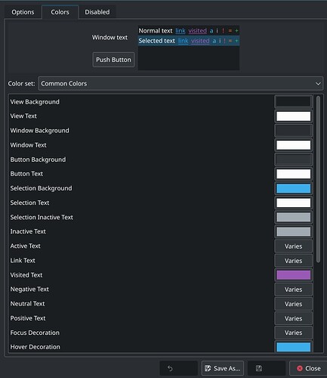The height and width of the screenshot is (378, 327).
Task: Click Varies button for Neutral Text
Action: (x=294, y=304)
